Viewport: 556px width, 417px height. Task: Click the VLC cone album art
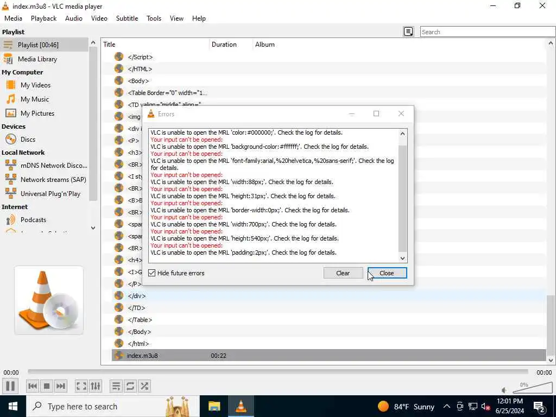click(49, 300)
